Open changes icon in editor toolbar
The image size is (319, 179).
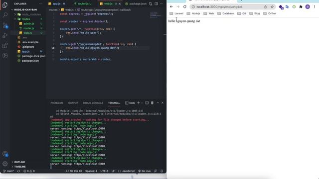click(151, 3)
